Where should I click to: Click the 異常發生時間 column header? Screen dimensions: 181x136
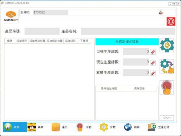pyautogui.click(x=109, y=89)
